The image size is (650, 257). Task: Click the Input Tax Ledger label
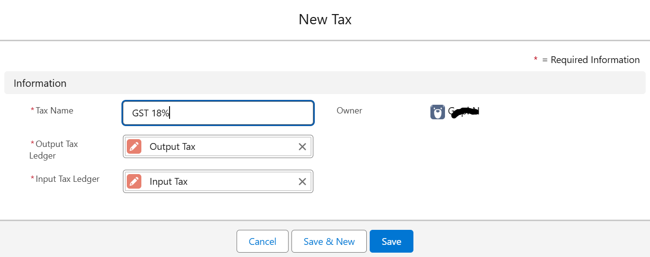[68, 179]
